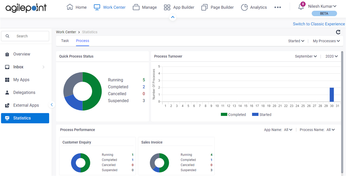The height and width of the screenshot is (176, 346).
Task: Open the more options ellipsis menu
Action: point(278,7)
